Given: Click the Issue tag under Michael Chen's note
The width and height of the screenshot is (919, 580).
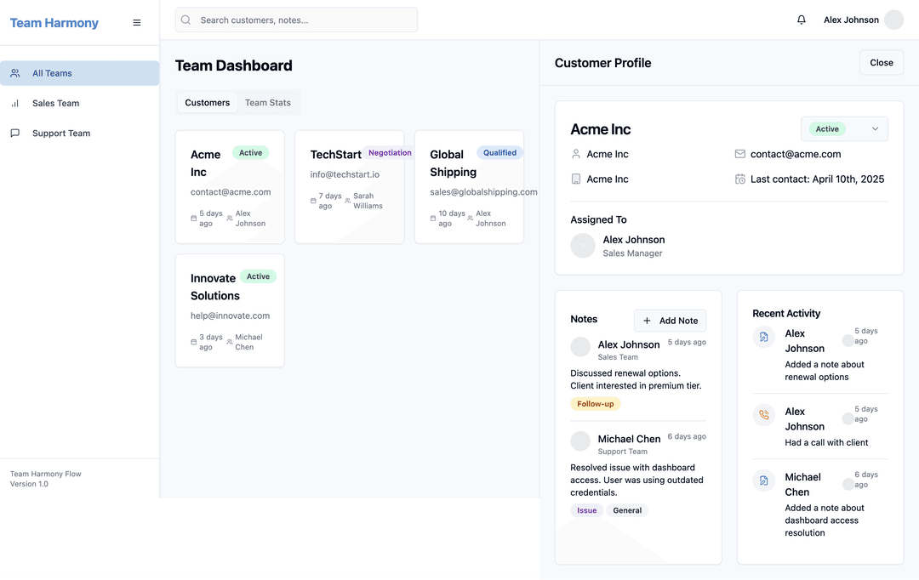Looking at the screenshot, I should (x=586, y=510).
